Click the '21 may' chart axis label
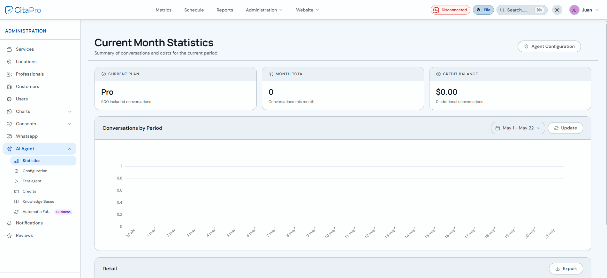 coord(550,233)
